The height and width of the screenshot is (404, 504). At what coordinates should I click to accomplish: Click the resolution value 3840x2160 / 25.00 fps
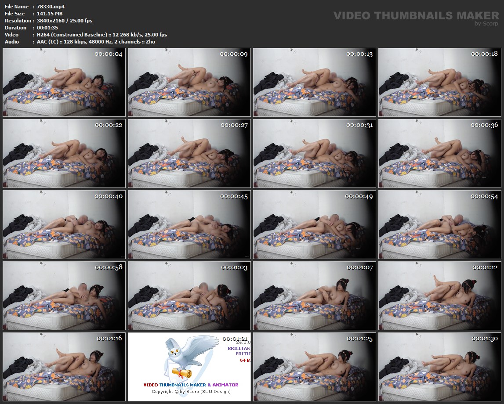pos(65,21)
